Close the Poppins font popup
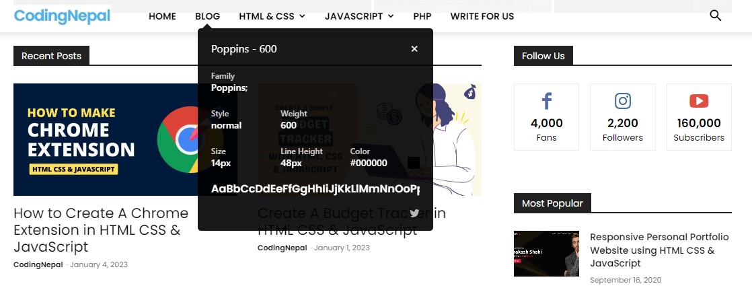The width and height of the screenshot is (752, 288). pyautogui.click(x=414, y=48)
